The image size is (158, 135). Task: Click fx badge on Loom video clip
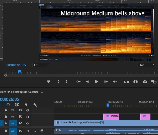click(58, 122)
